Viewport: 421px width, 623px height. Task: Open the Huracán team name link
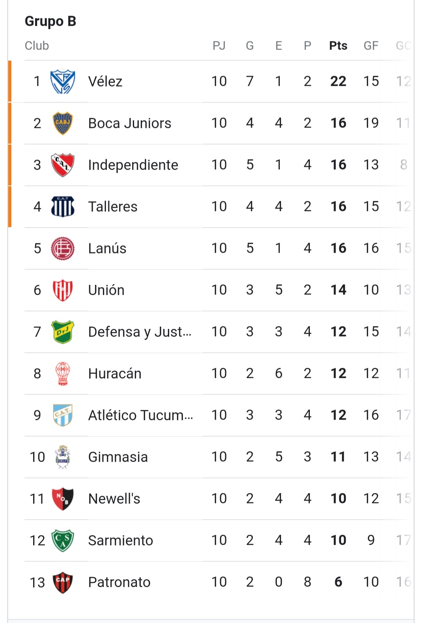point(115,373)
